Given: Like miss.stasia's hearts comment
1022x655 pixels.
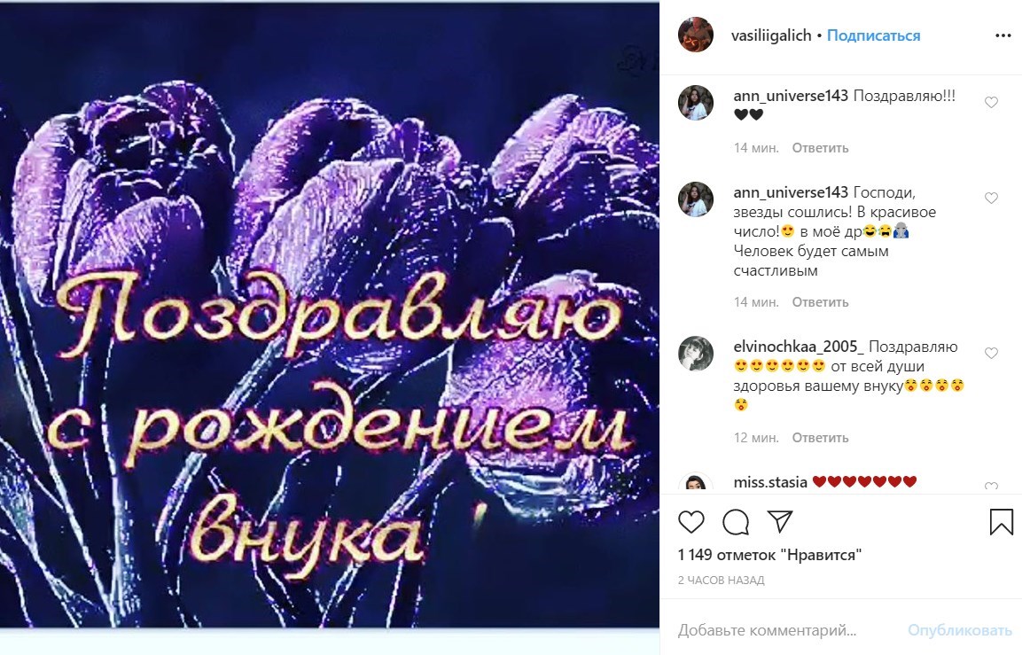Looking at the screenshot, I should coord(991,487).
